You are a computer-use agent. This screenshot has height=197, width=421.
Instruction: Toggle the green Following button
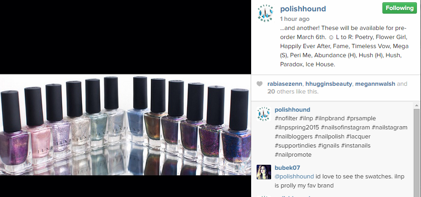pyautogui.click(x=400, y=8)
